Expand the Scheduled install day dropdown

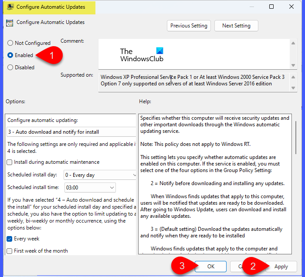pyautogui.click(x=100, y=175)
